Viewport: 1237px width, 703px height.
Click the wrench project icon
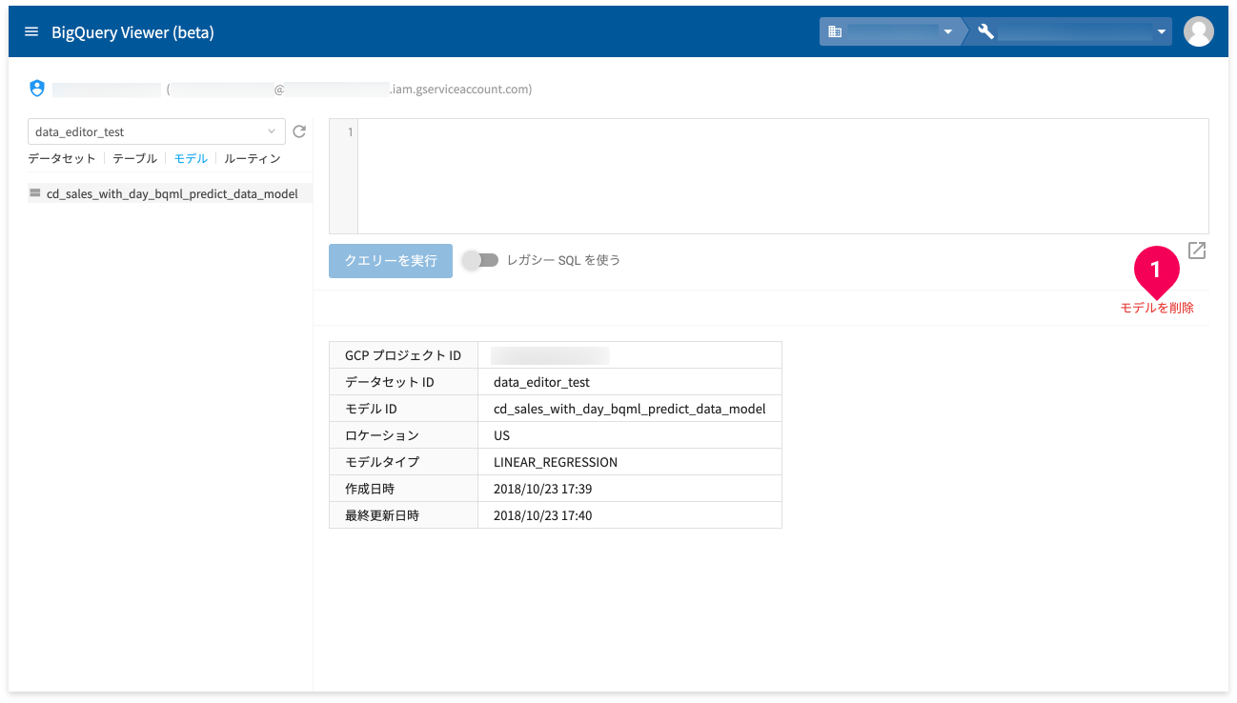986,32
